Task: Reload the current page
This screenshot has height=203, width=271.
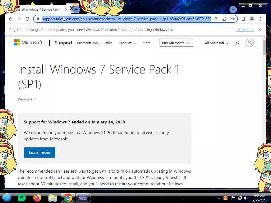Action: coord(28,19)
